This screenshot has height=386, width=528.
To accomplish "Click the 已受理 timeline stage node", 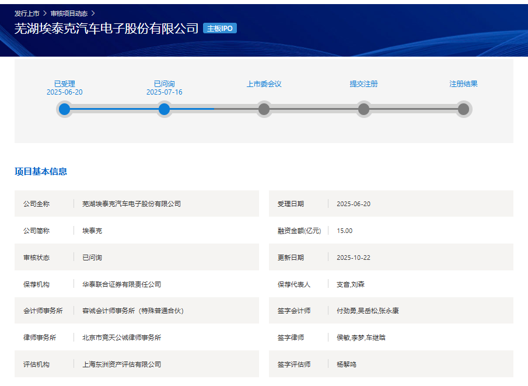I will [x=64, y=109].
